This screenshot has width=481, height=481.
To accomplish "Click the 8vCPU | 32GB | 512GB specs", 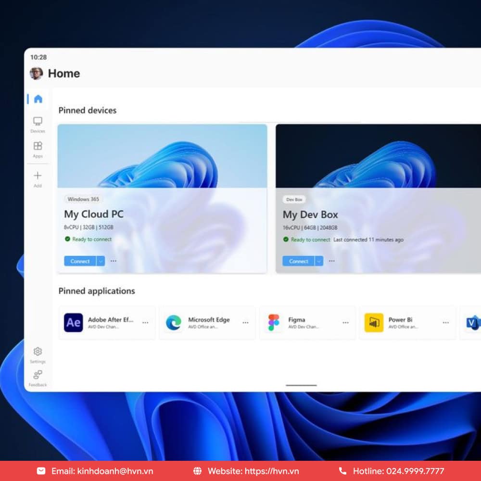I will pyautogui.click(x=89, y=228).
